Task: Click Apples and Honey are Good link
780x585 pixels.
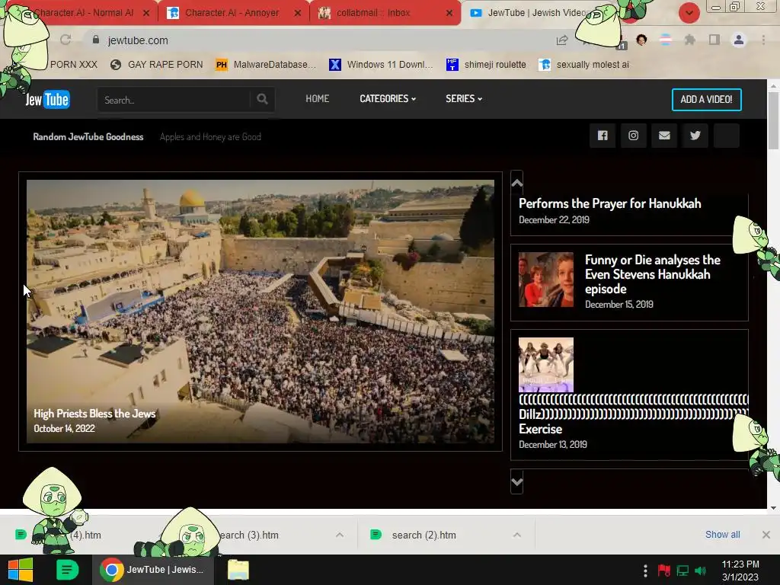Action: (x=210, y=137)
